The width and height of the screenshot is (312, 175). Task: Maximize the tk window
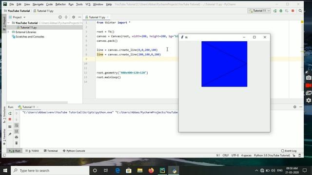[x=254, y=37]
